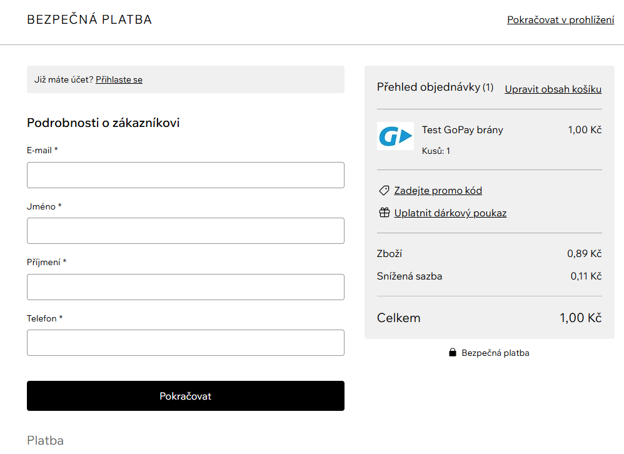Click the GoPay product logo thumbnail
Image resolution: width=624 pixels, height=454 pixels.
pos(395,136)
